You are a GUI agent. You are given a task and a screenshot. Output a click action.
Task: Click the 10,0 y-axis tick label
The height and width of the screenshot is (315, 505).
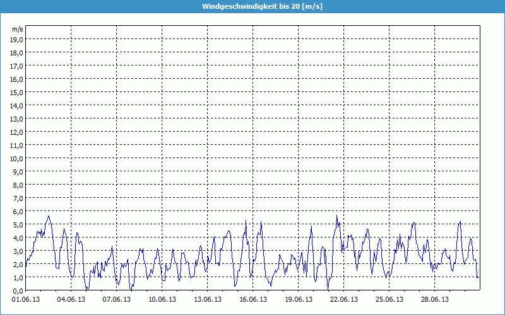point(17,158)
